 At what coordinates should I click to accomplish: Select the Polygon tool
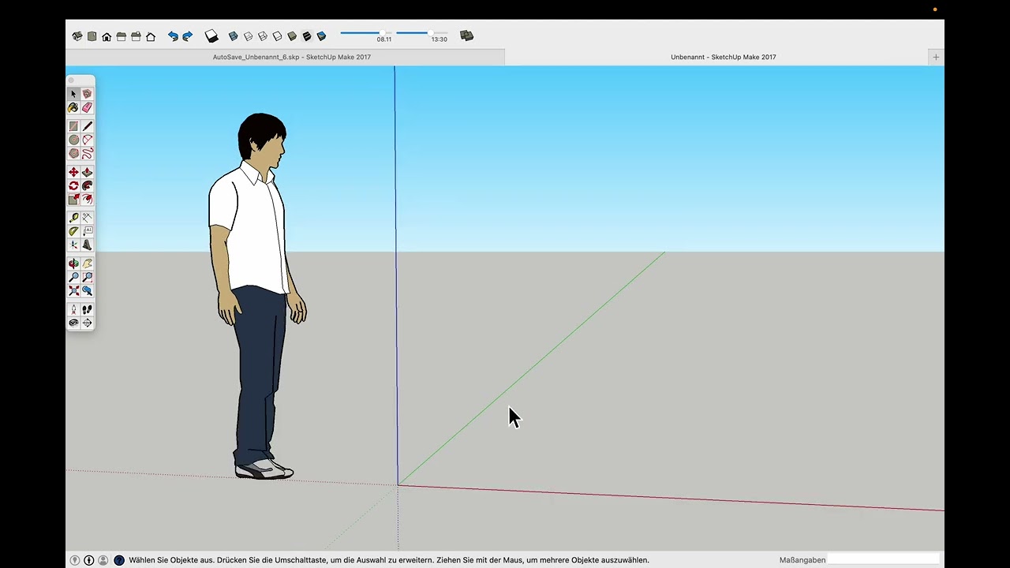coord(73,153)
